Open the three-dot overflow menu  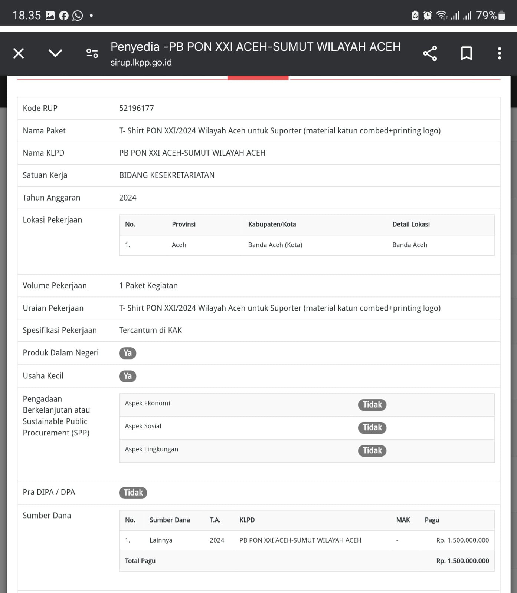[500, 53]
